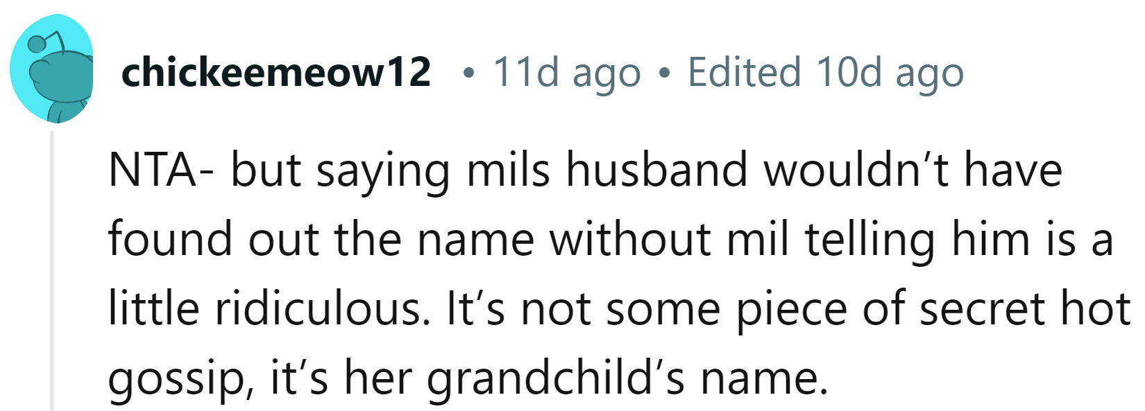Click the word 'husband' in the first line
This screenshot has width=1145, height=411.
click(x=656, y=170)
